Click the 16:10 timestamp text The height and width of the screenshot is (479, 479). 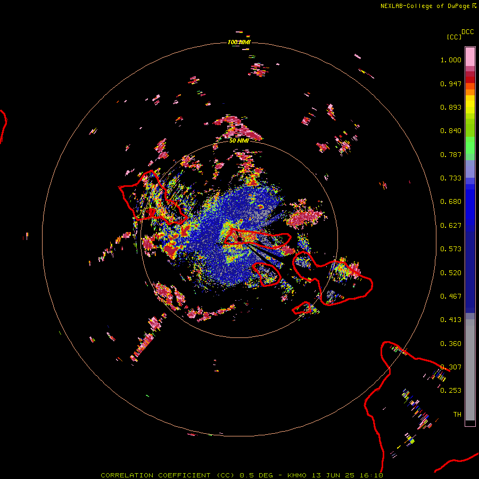tap(371, 475)
